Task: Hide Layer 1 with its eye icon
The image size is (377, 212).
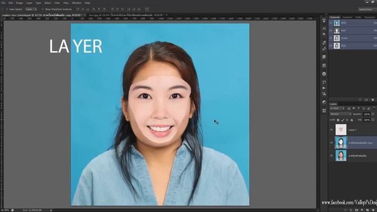Action: [x=331, y=130]
